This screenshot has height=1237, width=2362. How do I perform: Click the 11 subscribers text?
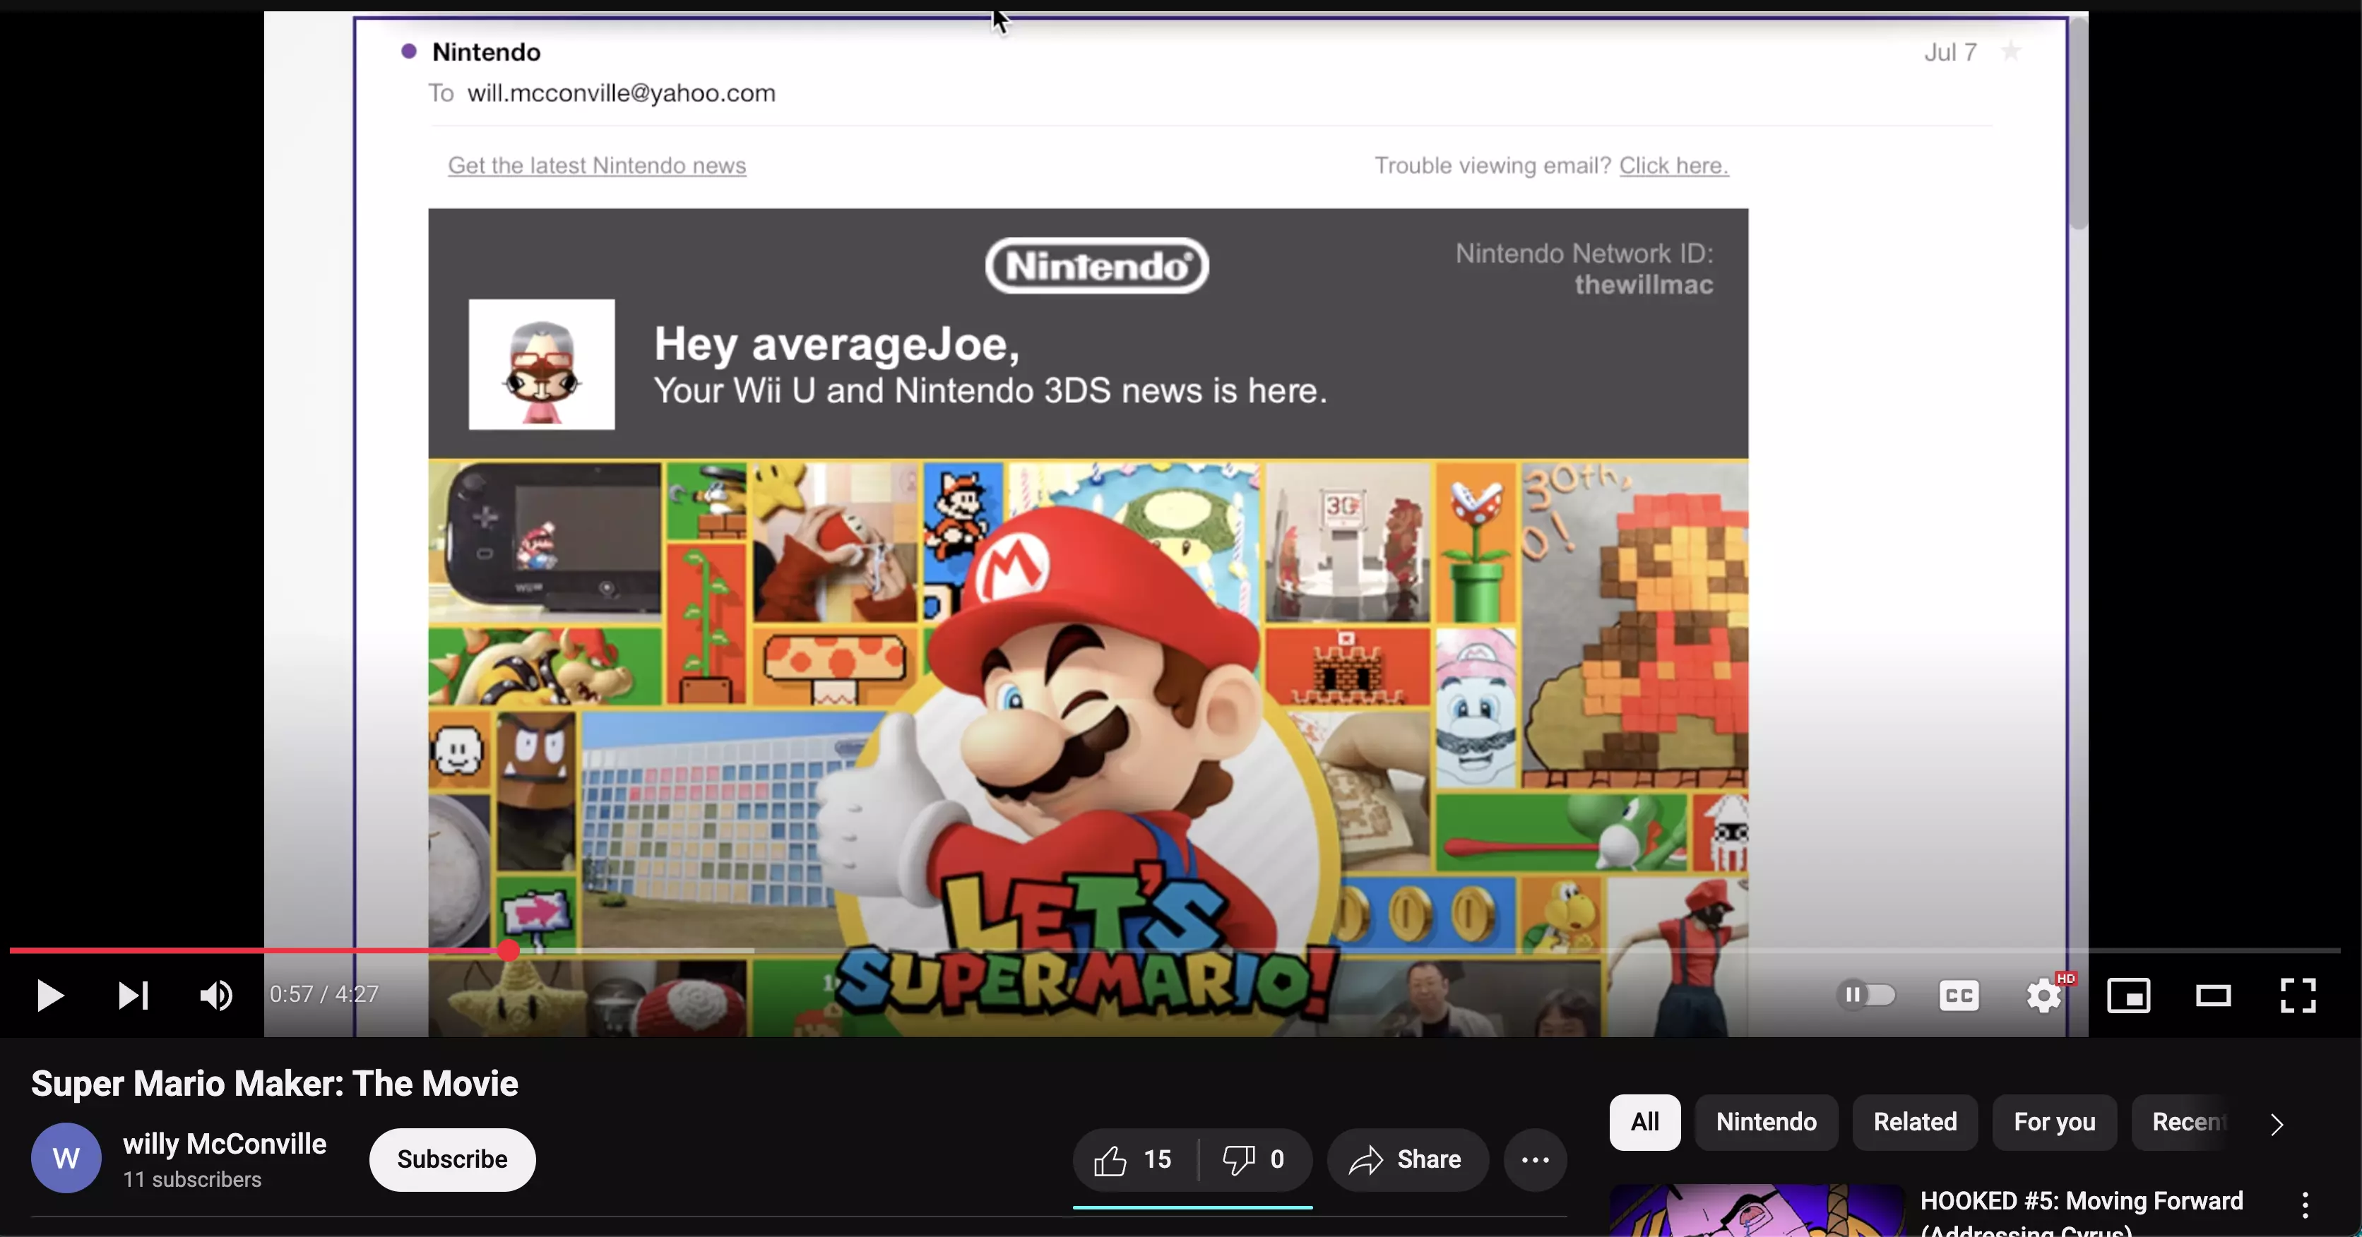coord(193,1181)
